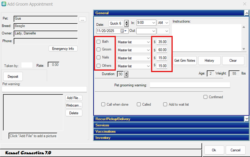Screen dimensions: 250x157
Task: Click the Instructions scrollbar down arrow
Action: pyautogui.click(x=244, y=49)
